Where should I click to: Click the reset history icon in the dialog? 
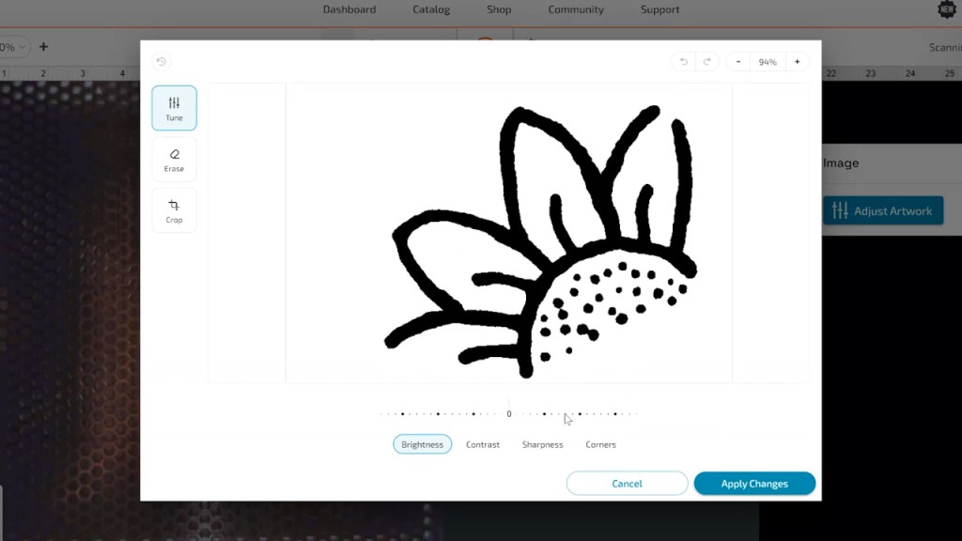161,62
